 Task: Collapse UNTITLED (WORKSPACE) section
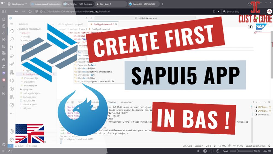click(29, 29)
